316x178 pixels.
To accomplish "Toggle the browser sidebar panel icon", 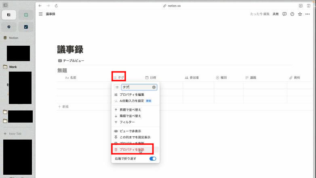I will click(x=5, y=5).
